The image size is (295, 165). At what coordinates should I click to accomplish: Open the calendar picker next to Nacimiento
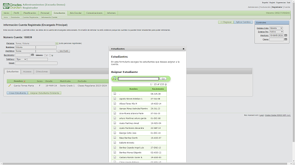32,55
